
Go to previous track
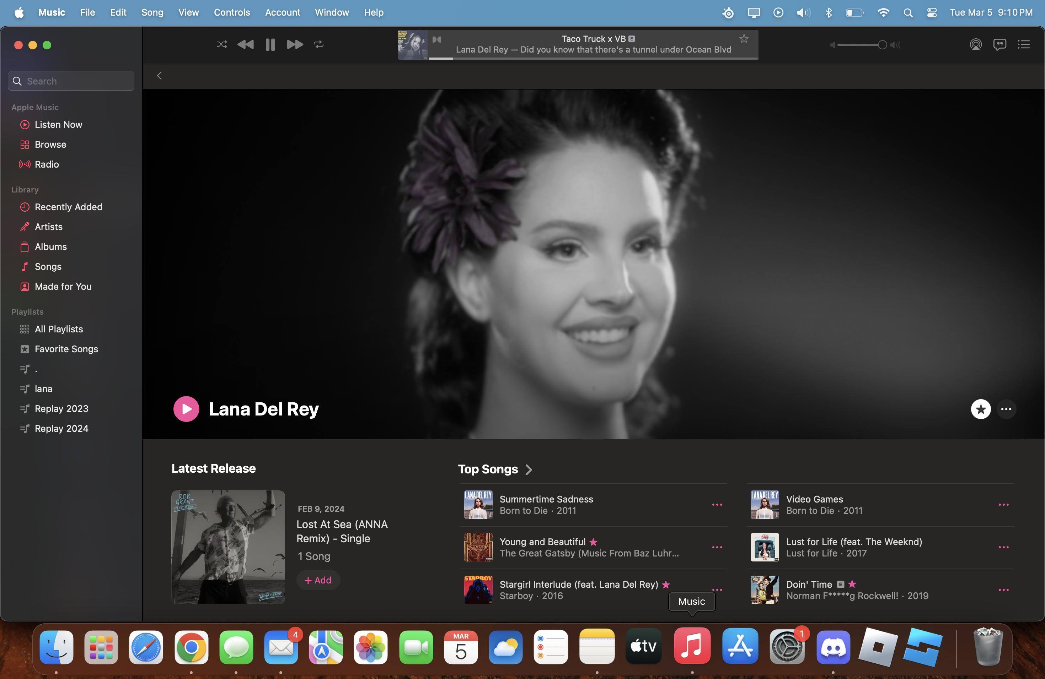coord(246,44)
